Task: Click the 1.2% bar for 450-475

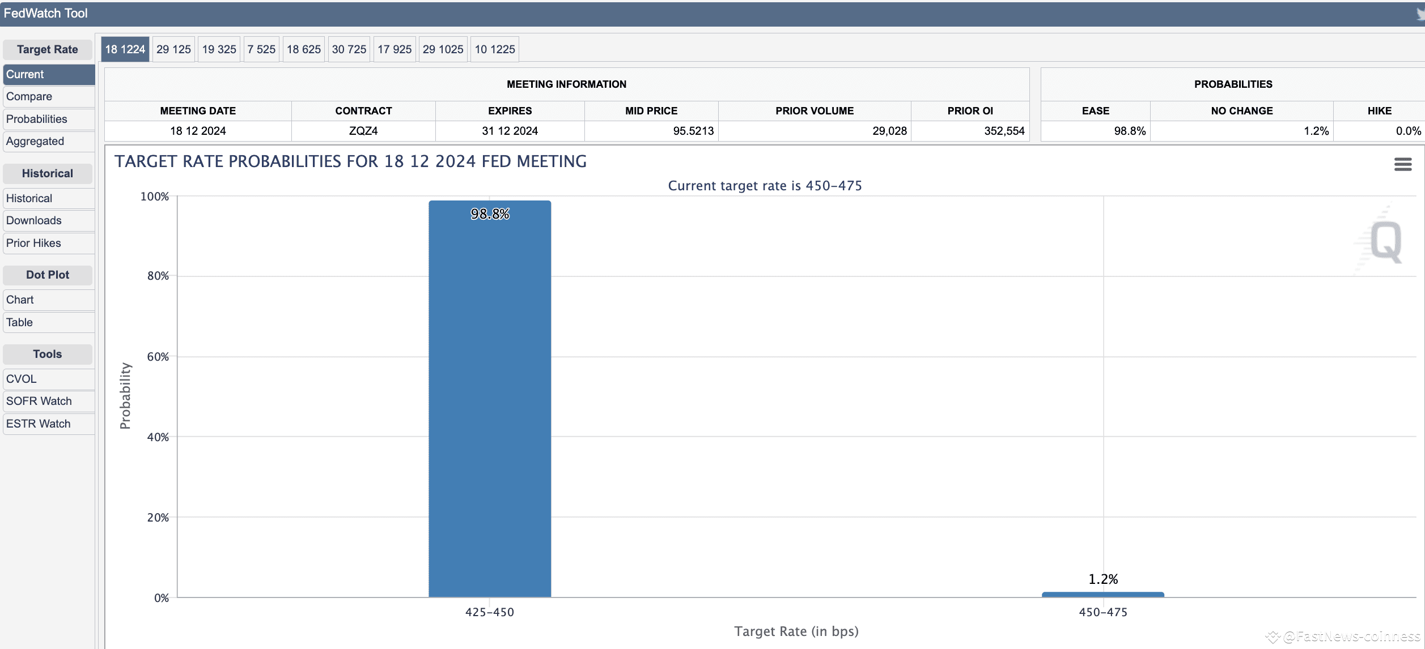Action: click(1103, 594)
